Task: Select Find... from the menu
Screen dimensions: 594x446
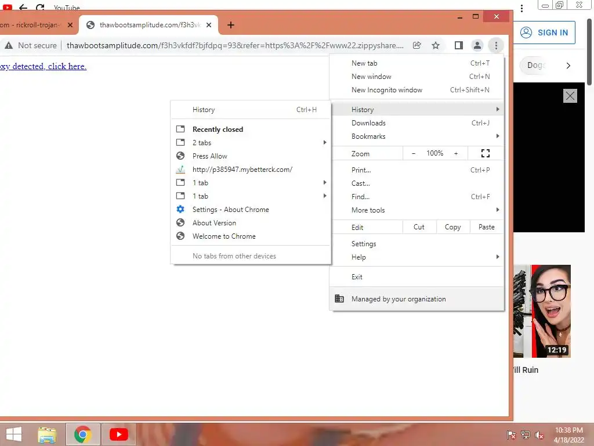Action: click(x=416, y=196)
